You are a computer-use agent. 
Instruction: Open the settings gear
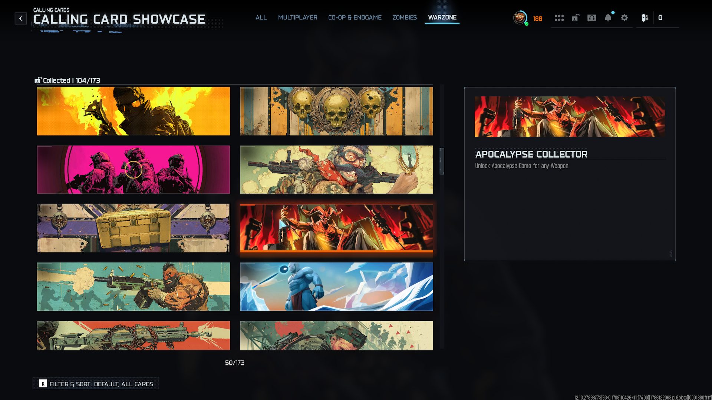(x=624, y=18)
